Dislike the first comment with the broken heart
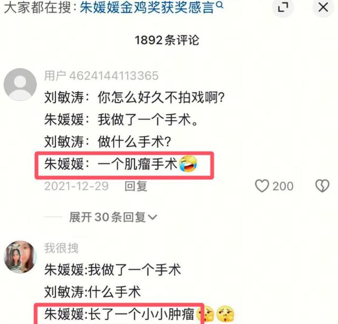Screen dimensions: 338x324 tap(322, 186)
